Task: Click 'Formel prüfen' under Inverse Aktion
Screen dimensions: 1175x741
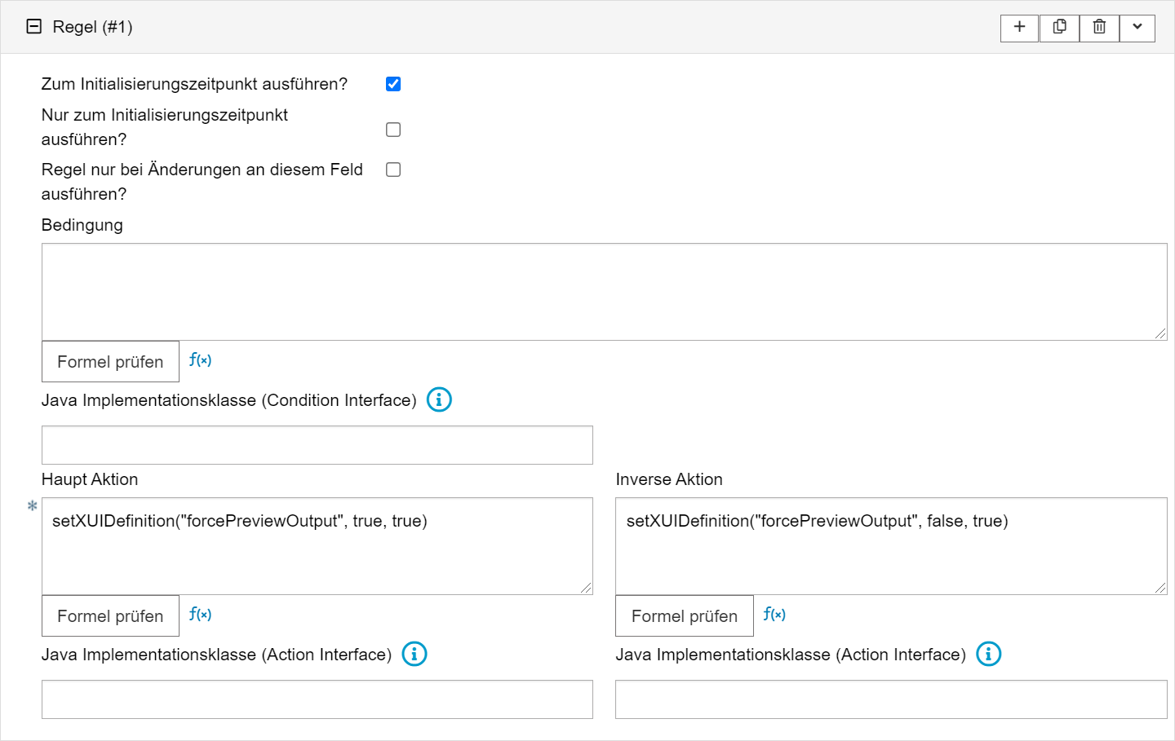Action: point(684,616)
